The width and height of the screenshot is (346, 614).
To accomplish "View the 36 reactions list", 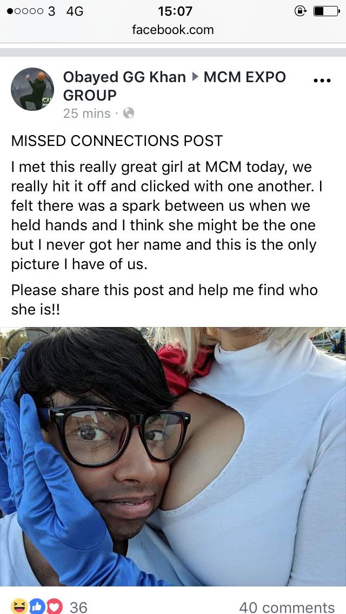I will pyautogui.click(x=78, y=607).
